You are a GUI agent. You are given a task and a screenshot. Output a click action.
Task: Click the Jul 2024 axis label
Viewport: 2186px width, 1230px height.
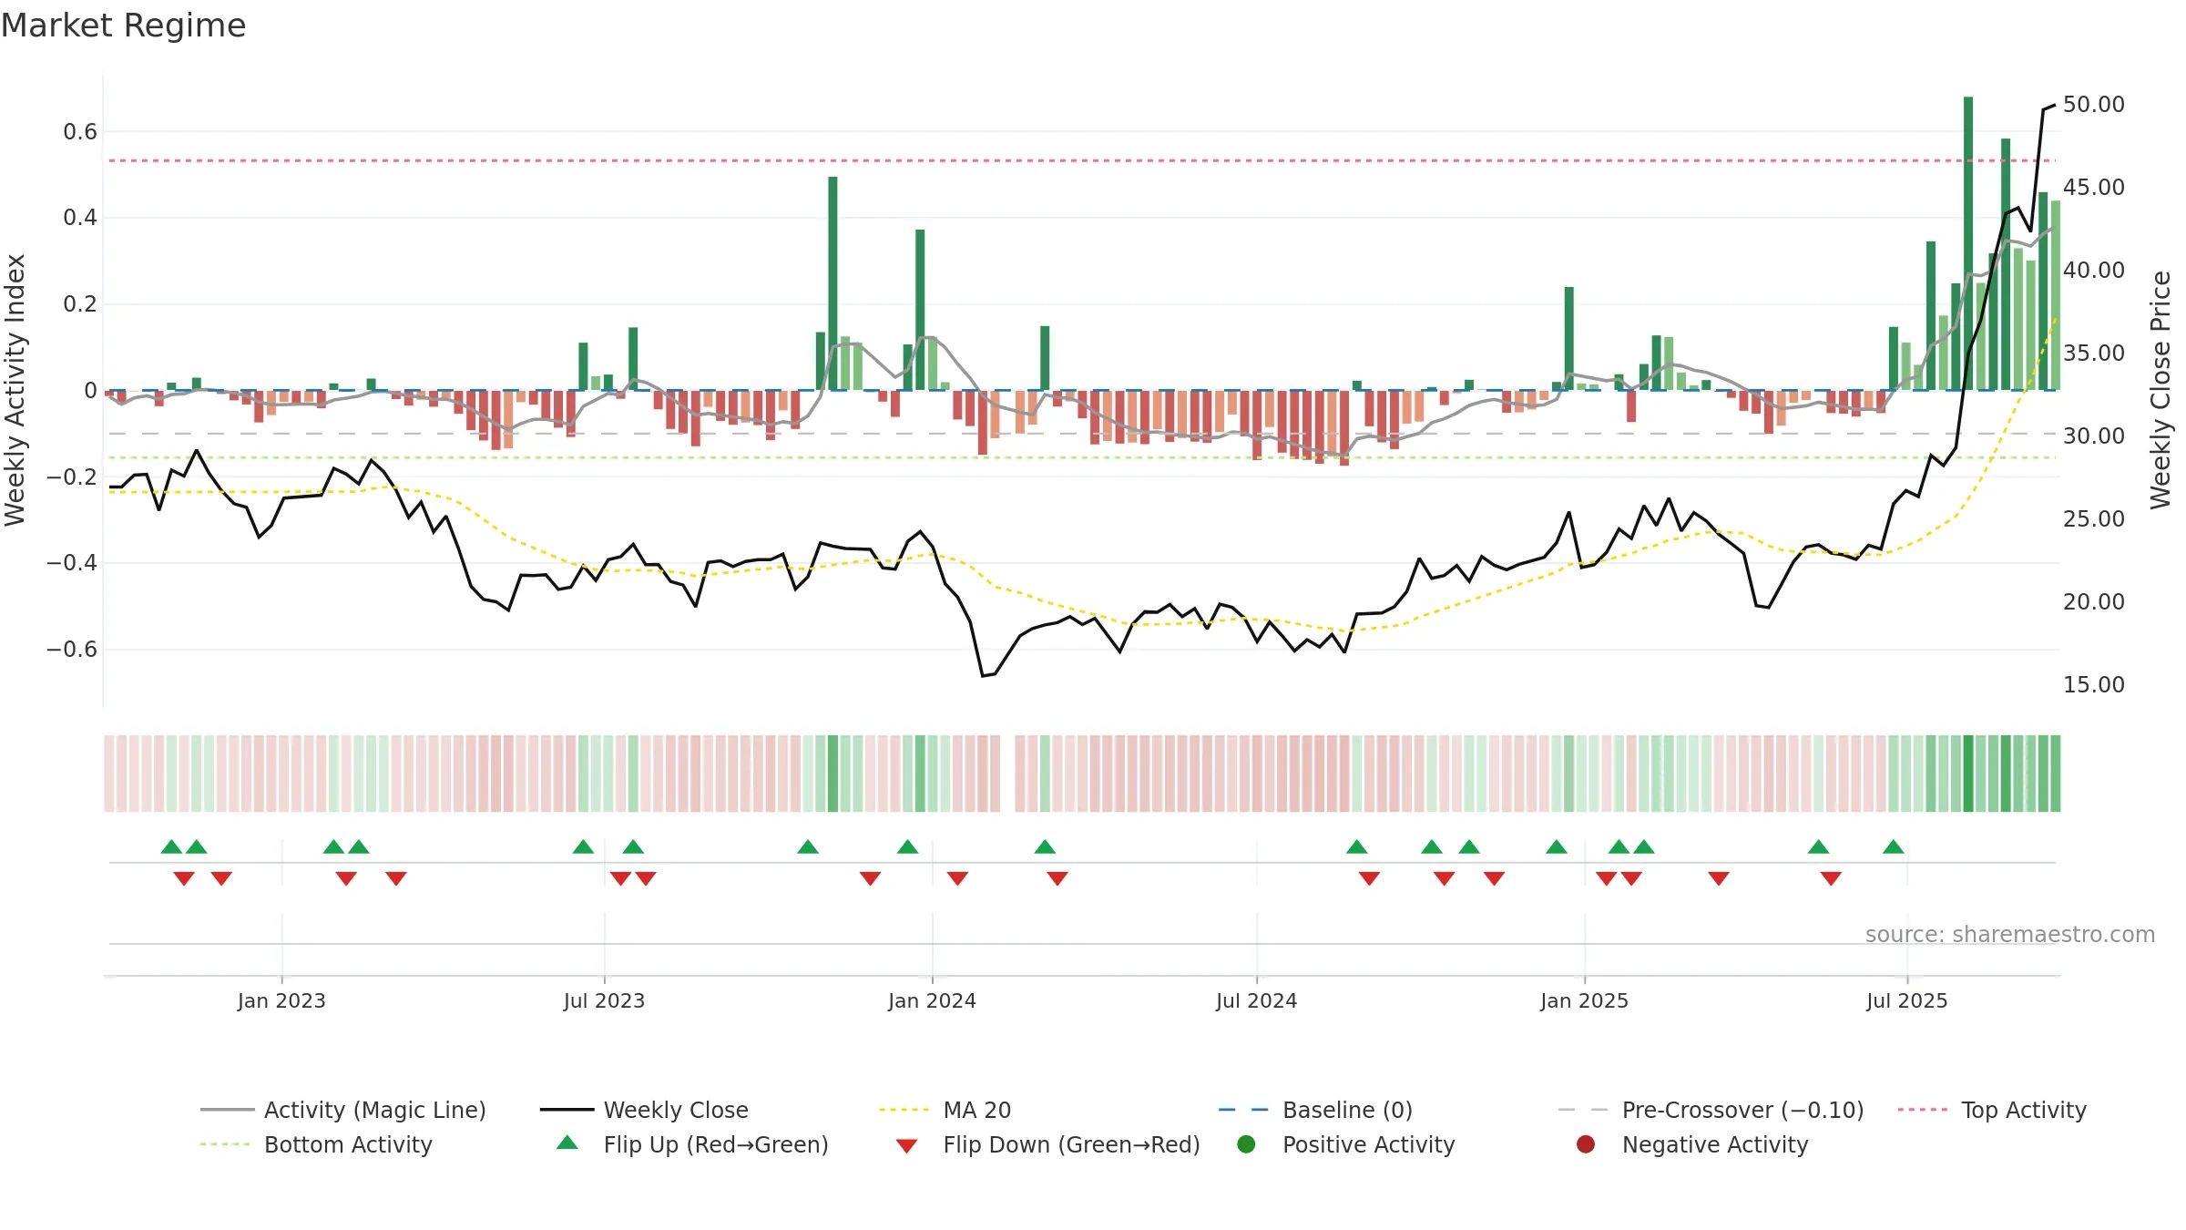point(1256,1000)
